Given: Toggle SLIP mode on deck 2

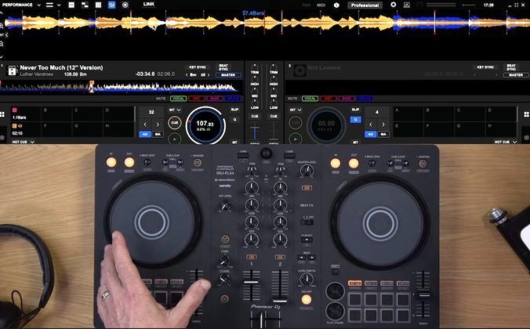Looking at the screenshot, I should click(355, 110).
